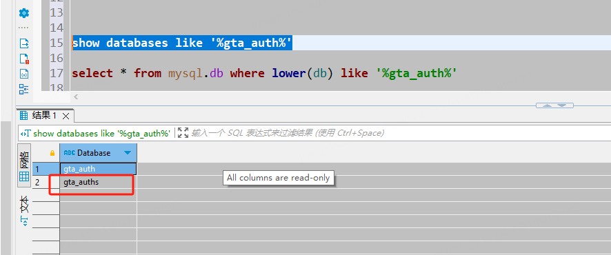This screenshot has height=255, width=611.
Task: Switch to the 文本 text view tab
Action: point(24,211)
